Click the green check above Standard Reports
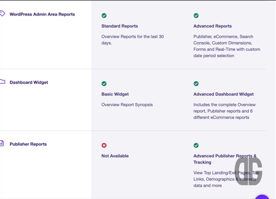This screenshot has height=199, width=276. (104, 16)
